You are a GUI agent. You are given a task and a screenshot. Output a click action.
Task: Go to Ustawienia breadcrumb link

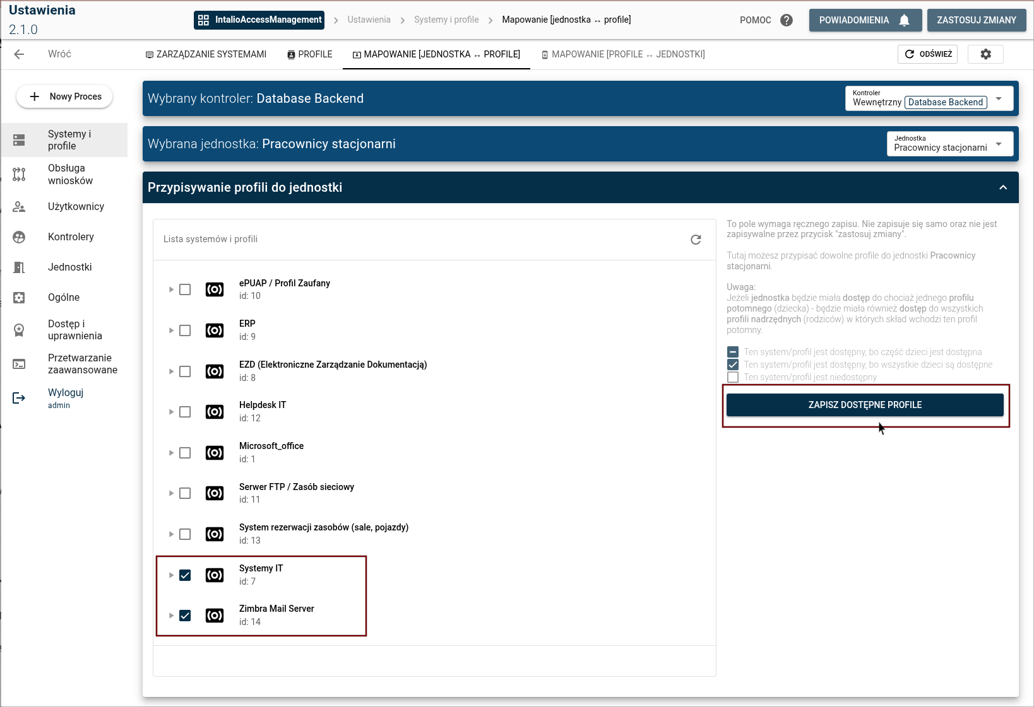[369, 20]
